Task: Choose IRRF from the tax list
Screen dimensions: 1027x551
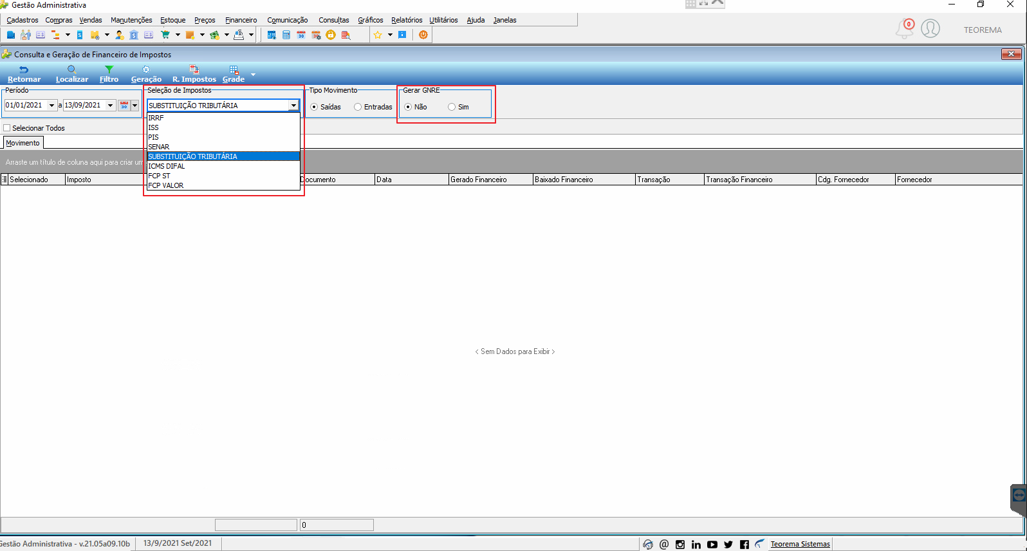Action: click(x=223, y=118)
